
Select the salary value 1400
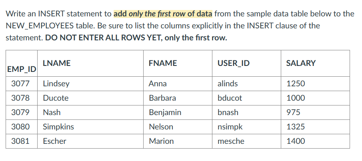click(x=315, y=141)
